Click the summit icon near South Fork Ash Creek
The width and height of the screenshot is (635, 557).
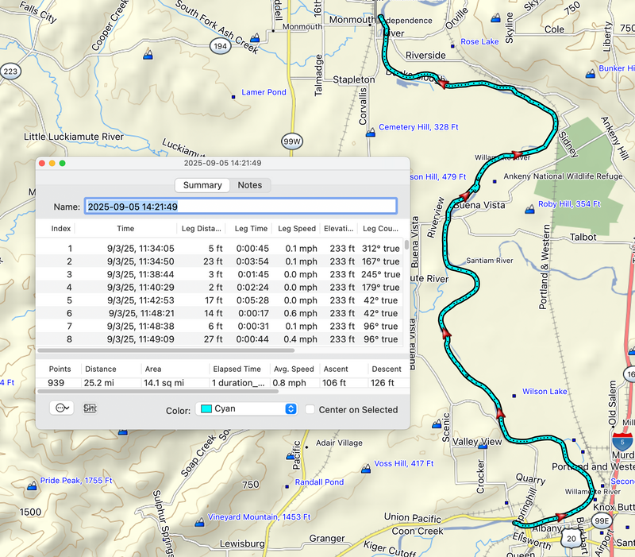click(254, 38)
